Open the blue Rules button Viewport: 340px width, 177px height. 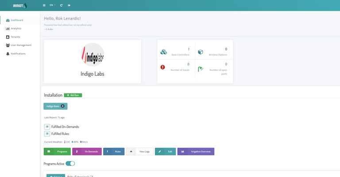pyautogui.click(x=114, y=151)
